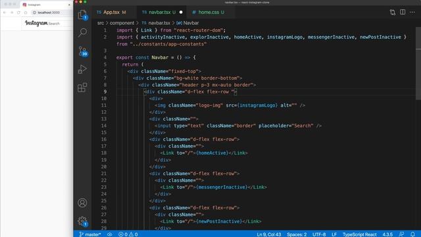This screenshot has width=421, height=237.
Task: Open changes compare icon in editor toolbar
Action: coord(393,12)
